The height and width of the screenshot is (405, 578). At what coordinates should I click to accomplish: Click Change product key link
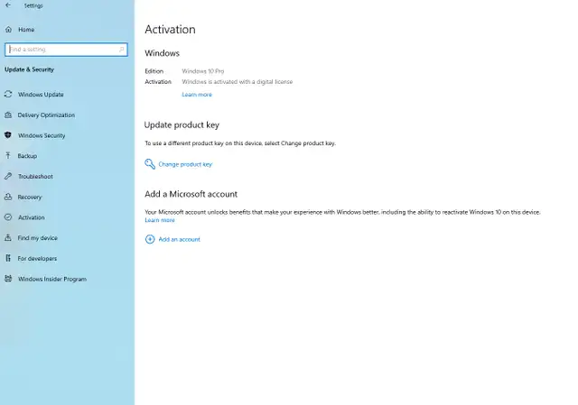click(x=185, y=164)
